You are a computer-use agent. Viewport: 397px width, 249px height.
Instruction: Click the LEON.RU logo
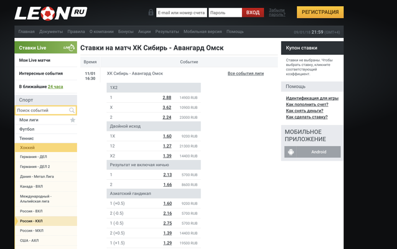pyautogui.click(x=51, y=12)
